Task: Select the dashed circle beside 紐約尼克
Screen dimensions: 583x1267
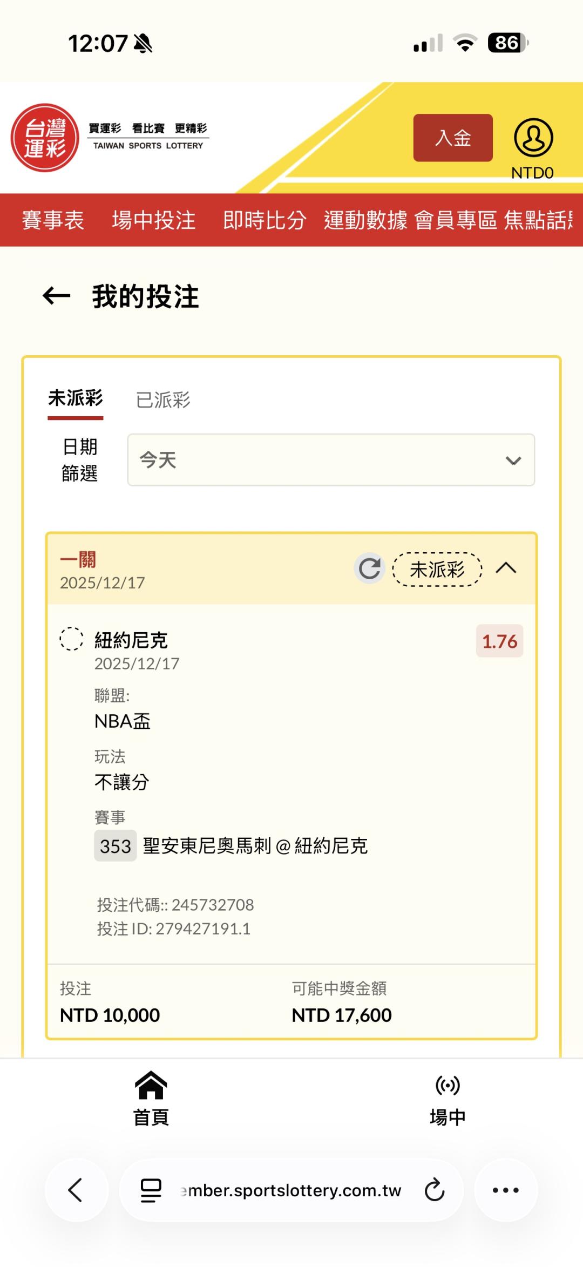Action: [71, 639]
